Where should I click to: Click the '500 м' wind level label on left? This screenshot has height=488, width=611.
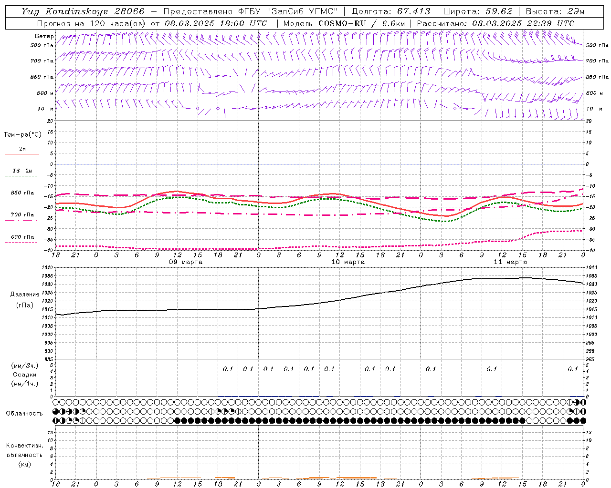pos(46,93)
